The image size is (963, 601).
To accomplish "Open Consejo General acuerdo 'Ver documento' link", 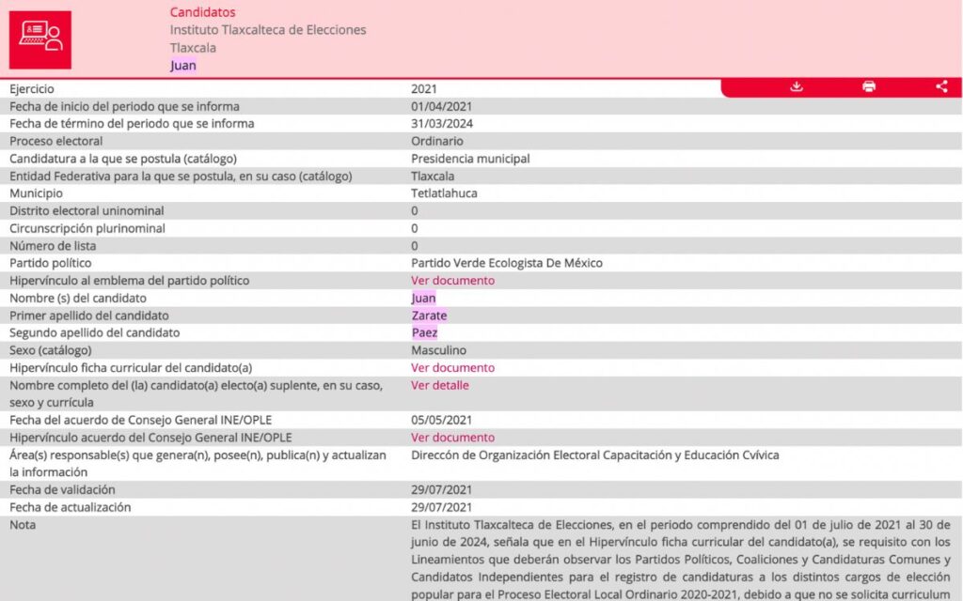I will click(x=452, y=438).
